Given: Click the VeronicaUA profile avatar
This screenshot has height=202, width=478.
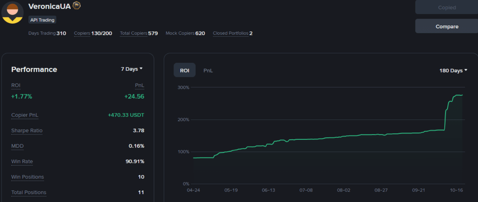Looking at the screenshot, I should pyautogui.click(x=12, y=13).
